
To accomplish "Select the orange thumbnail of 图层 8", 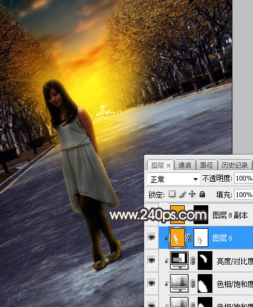I will [177, 238].
